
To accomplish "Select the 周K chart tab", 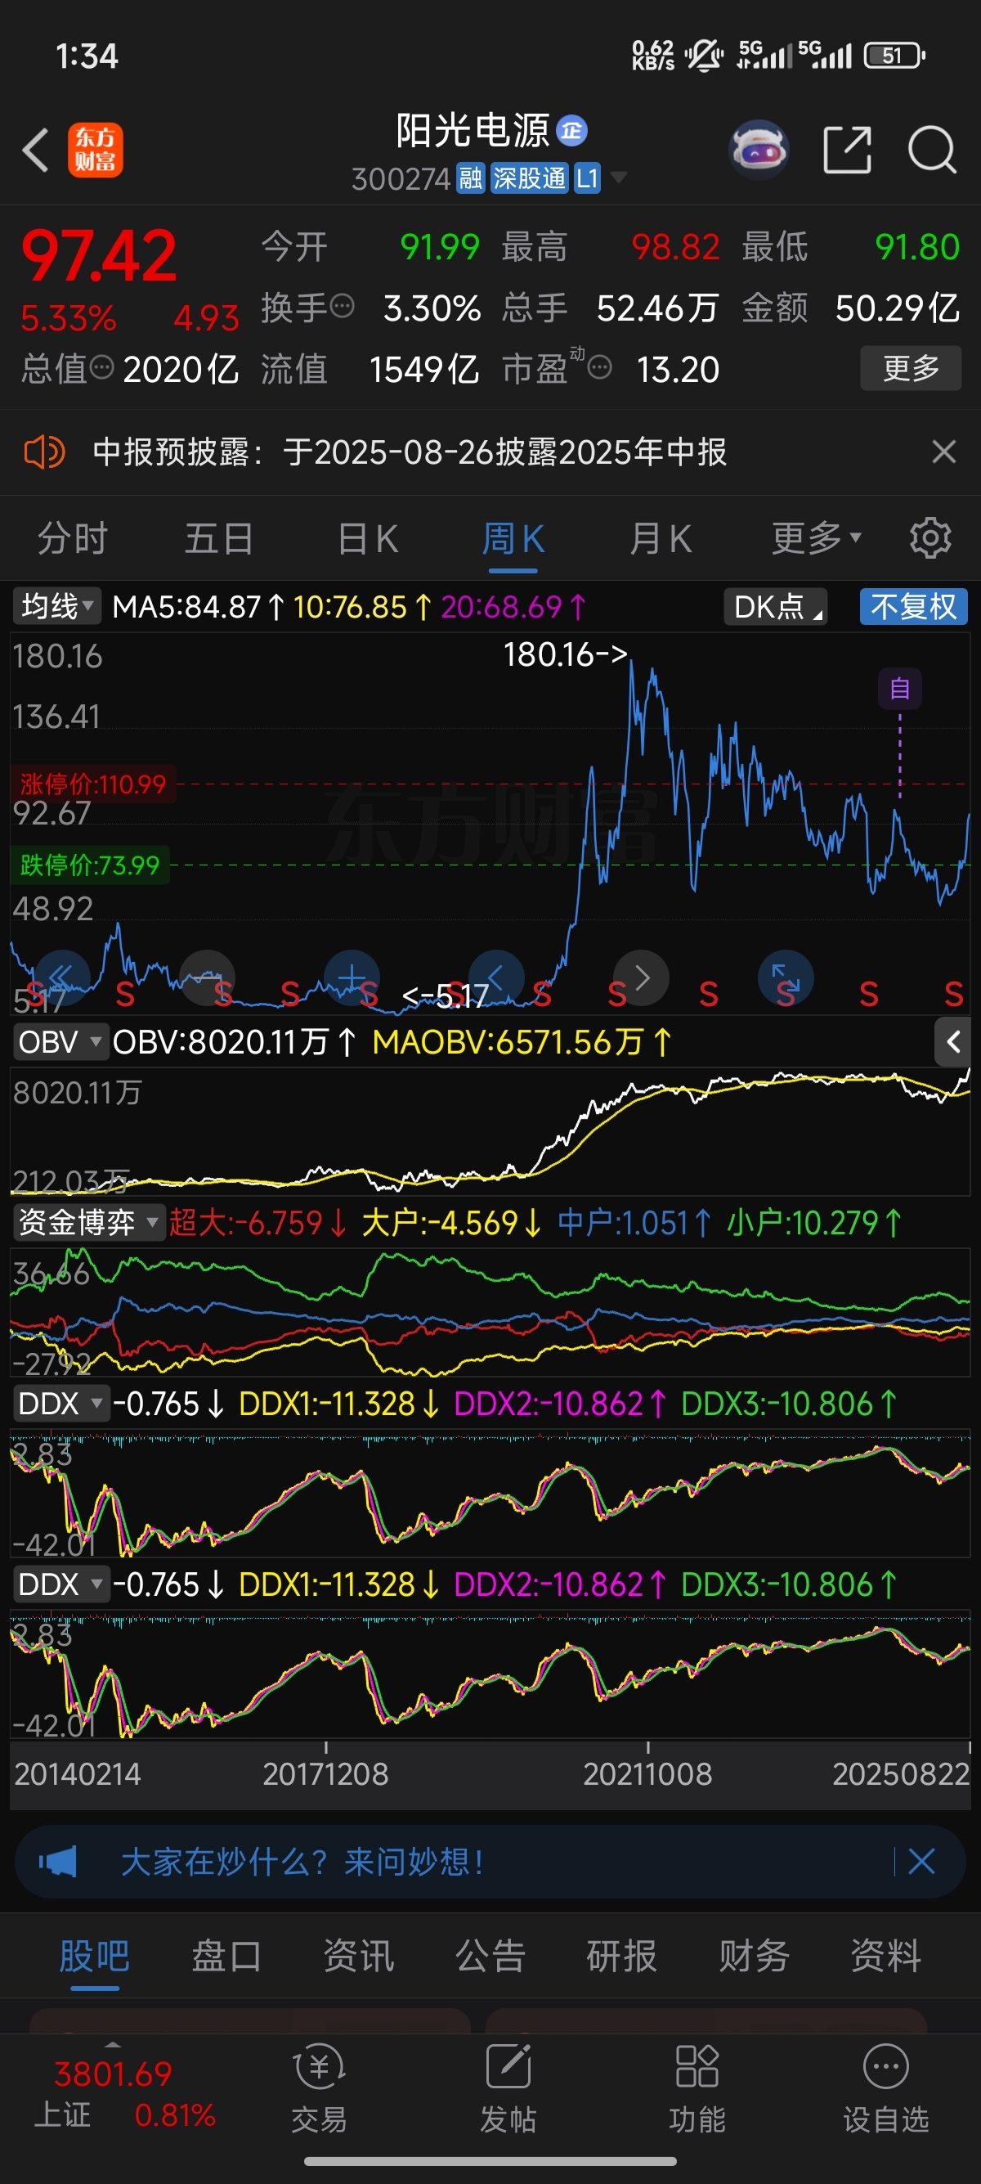I will (513, 537).
